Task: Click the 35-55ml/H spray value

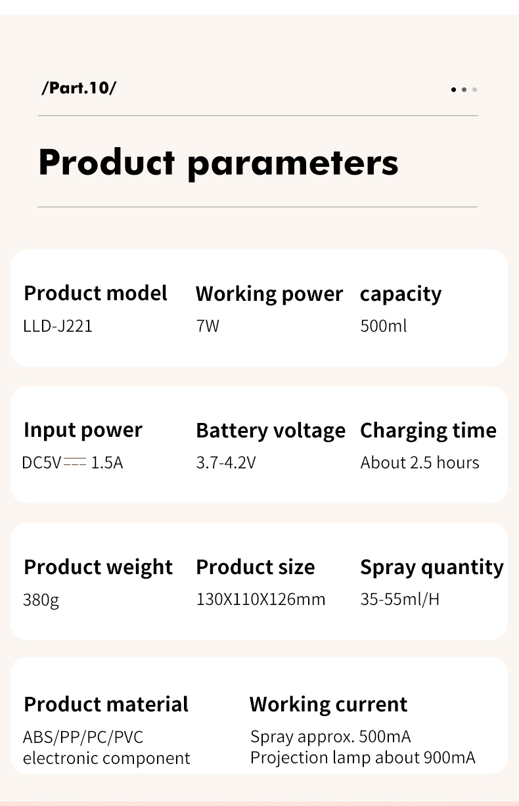Action: click(x=400, y=599)
